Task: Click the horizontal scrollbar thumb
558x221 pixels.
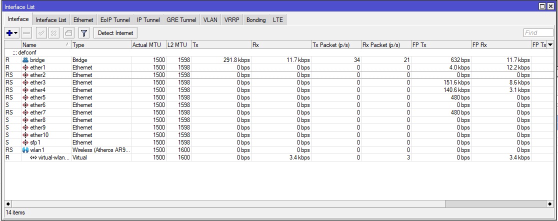Action: coord(228,204)
